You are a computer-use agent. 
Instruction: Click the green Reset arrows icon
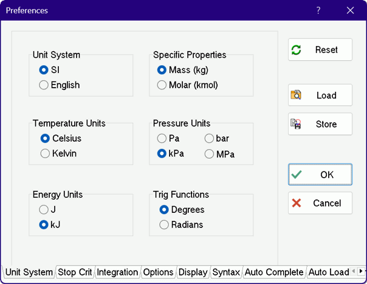297,50
